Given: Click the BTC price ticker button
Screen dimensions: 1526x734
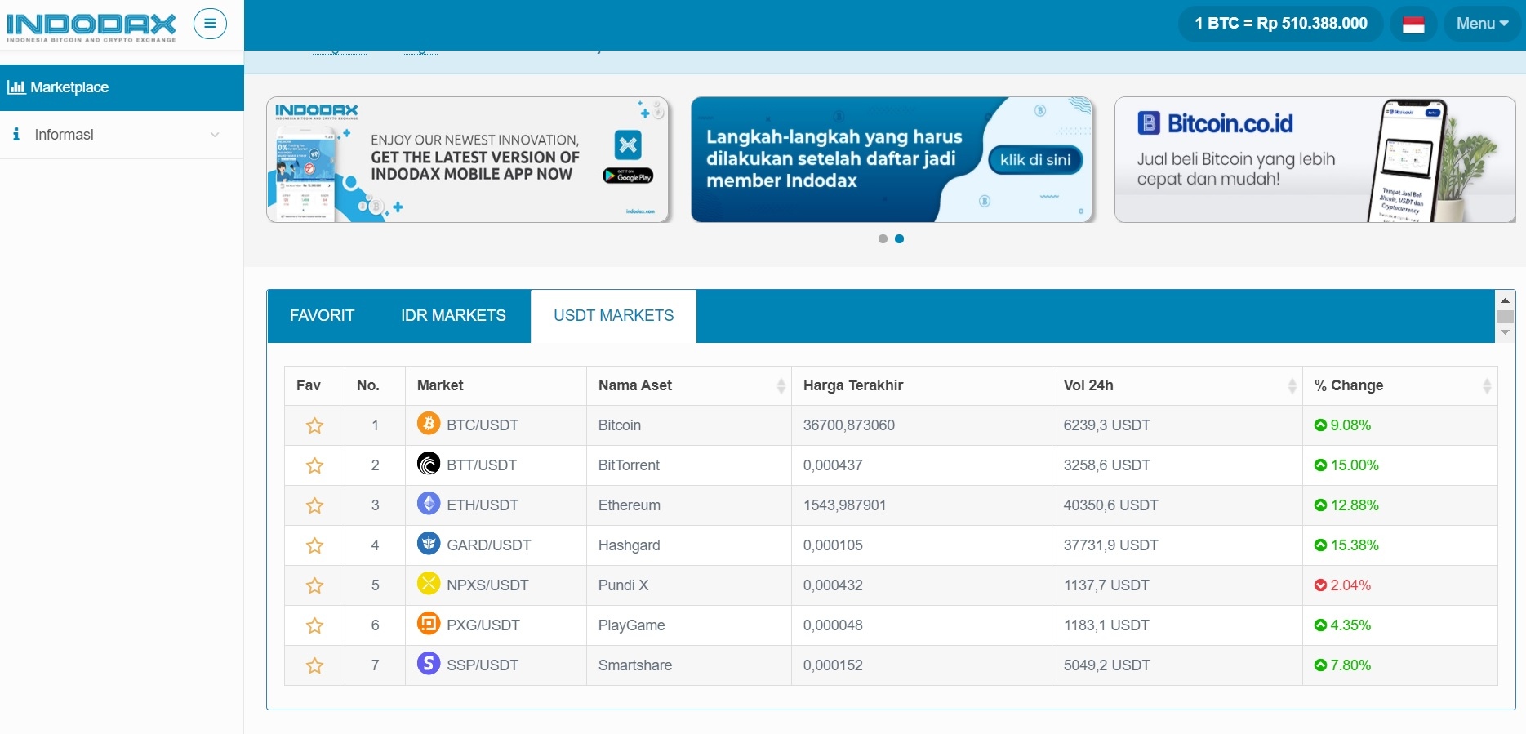Looking at the screenshot, I should (1280, 24).
